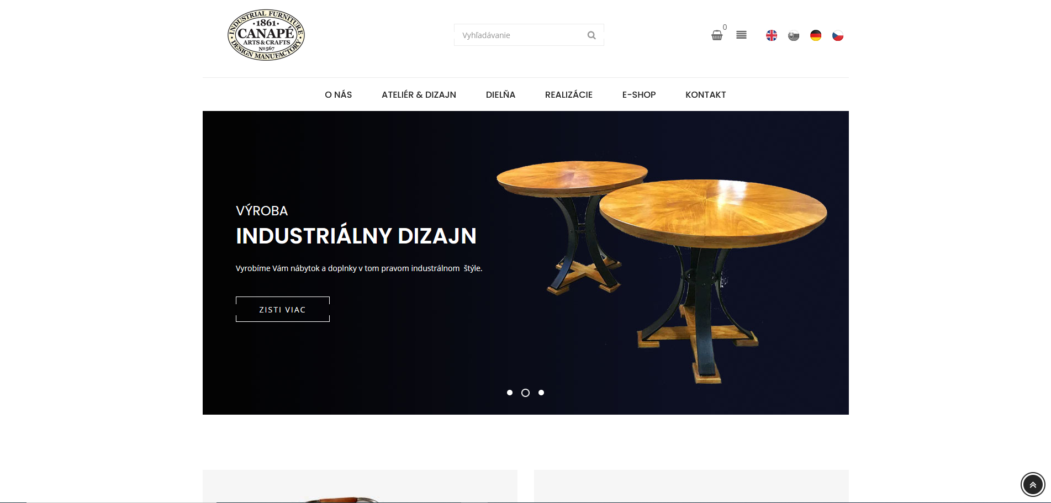Select the Slovak flag language icon

[794, 35]
